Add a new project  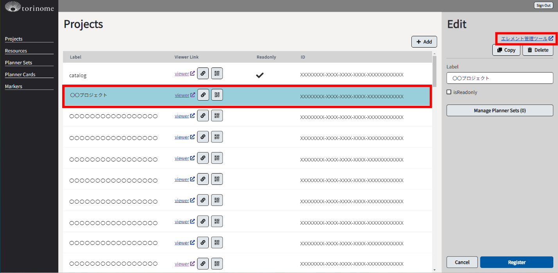pos(424,42)
